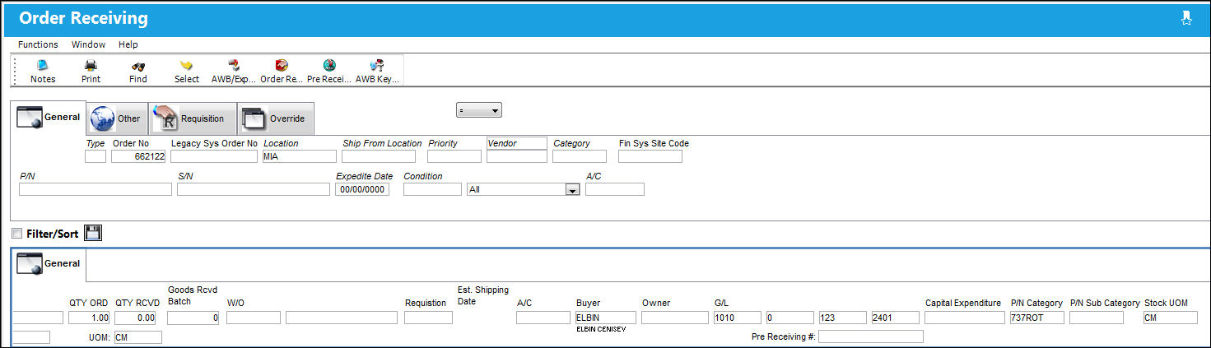Image resolution: width=1211 pixels, height=348 pixels.
Task: Switch to the Override tab
Action: click(276, 118)
